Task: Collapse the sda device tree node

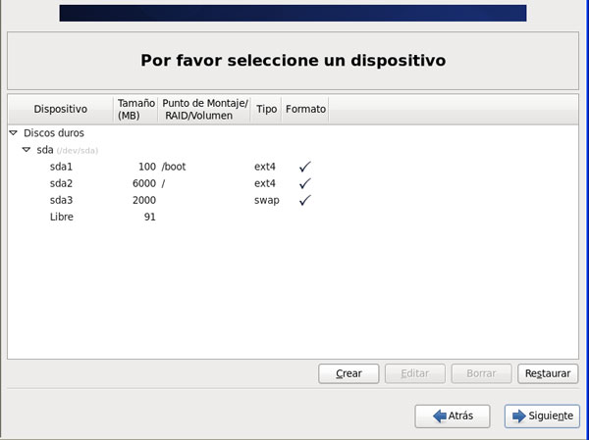Action: [27, 150]
